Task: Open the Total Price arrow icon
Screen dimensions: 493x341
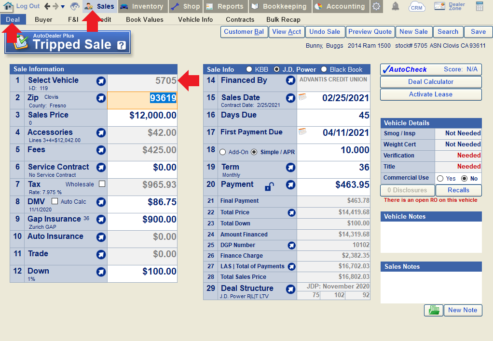Action: click(292, 213)
